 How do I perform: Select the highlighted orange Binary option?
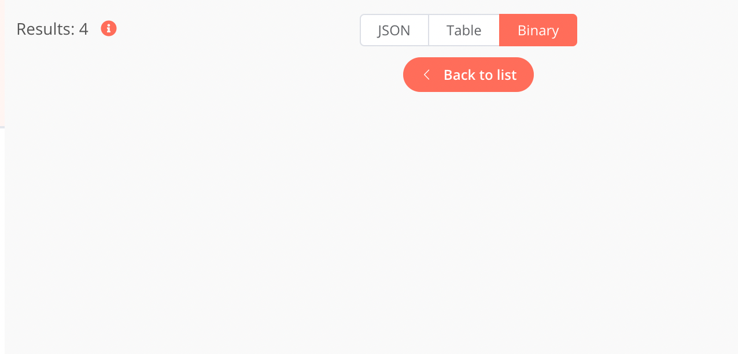pos(538,30)
